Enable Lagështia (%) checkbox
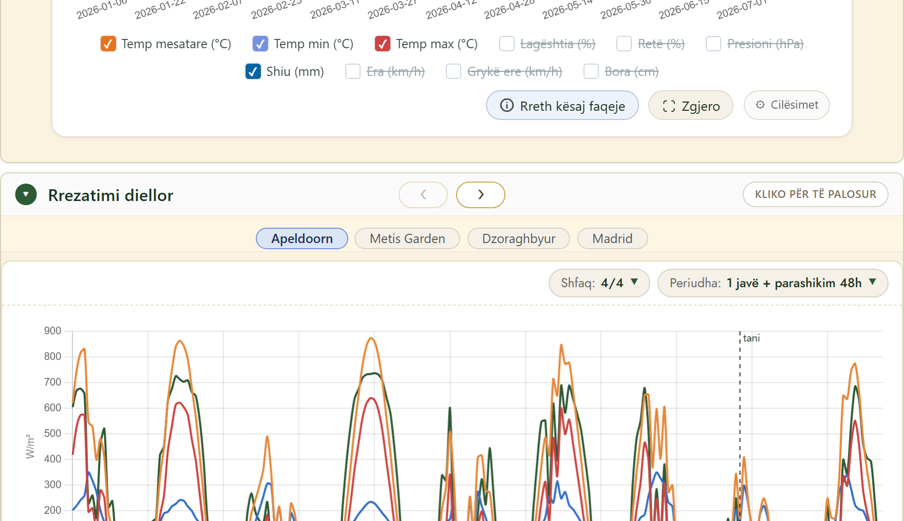The width and height of the screenshot is (904, 521). click(507, 44)
